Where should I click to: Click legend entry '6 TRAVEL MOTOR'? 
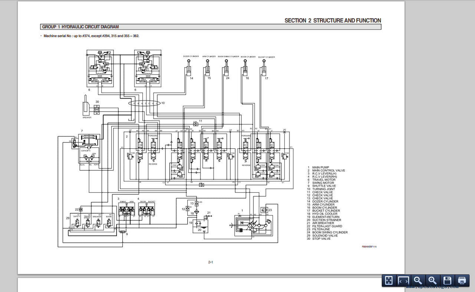[x=321, y=180]
